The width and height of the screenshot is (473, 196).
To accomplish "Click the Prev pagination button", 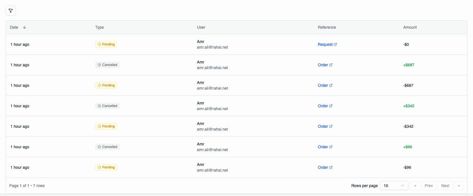I will [429, 186].
